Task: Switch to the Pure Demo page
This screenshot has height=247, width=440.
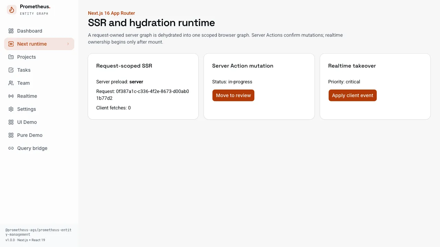Action: click(x=39, y=135)
